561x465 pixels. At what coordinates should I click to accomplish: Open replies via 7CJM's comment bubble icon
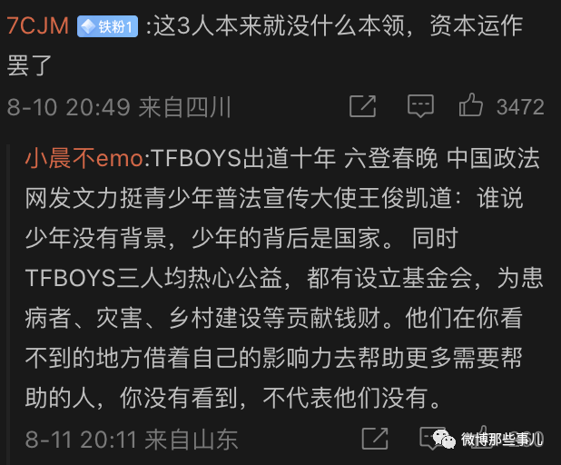pos(419,107)
